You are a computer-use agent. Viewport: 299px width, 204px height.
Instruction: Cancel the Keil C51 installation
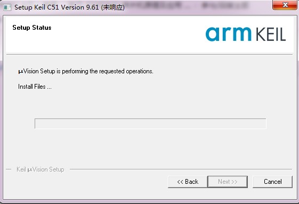pos(273,182)
